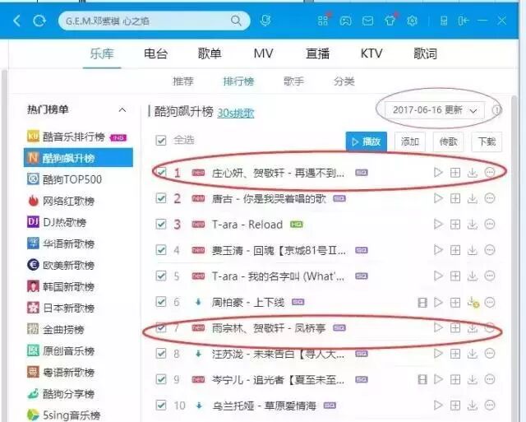
Task: Click the search magnifier icon
Action: click(236, 21)
